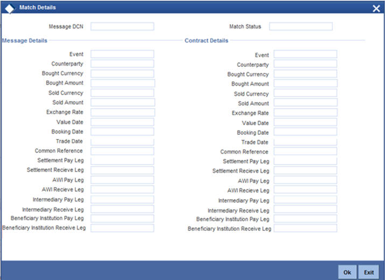Select Contract Details Trade Date field
The image size is (385, 280).
[305, 142]
